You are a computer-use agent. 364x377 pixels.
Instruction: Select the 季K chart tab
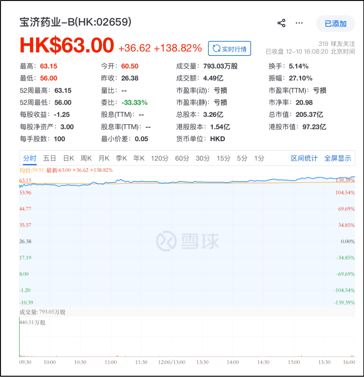click(121, 158)
